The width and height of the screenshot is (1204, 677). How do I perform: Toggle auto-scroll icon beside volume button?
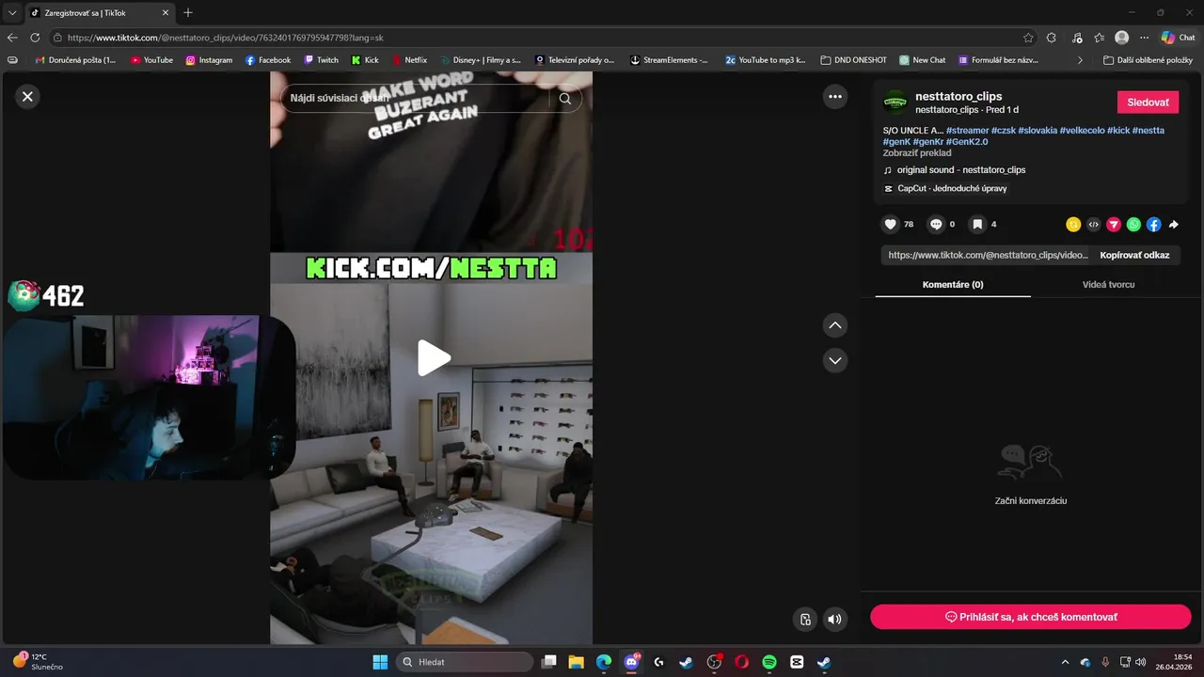click(805, 619)
